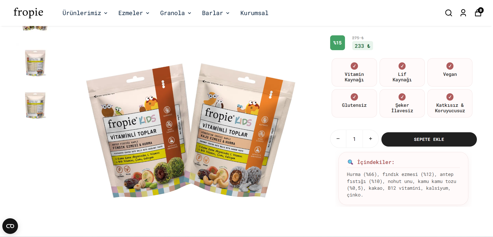Select the second product thumbnail

pyautogui.click(x=35, y=63)
